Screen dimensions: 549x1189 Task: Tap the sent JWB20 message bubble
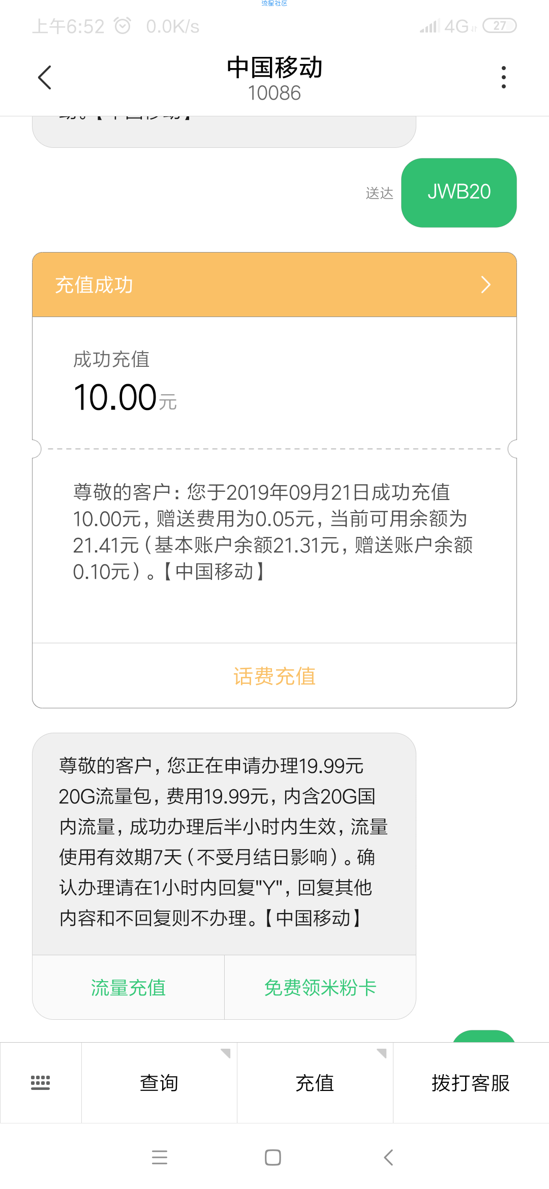click(459, 193)
